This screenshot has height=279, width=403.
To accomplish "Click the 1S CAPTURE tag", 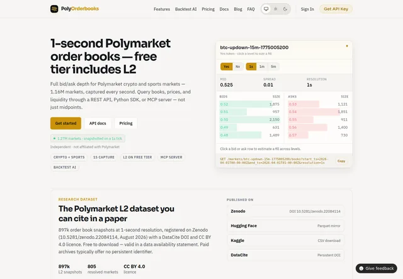I will click(x=104, y=157).
